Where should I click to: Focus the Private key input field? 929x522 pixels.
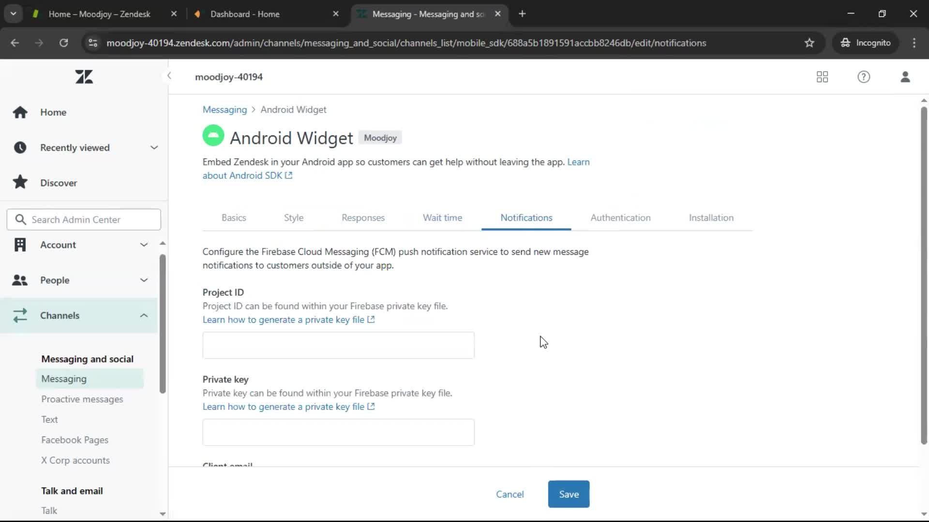338,432
